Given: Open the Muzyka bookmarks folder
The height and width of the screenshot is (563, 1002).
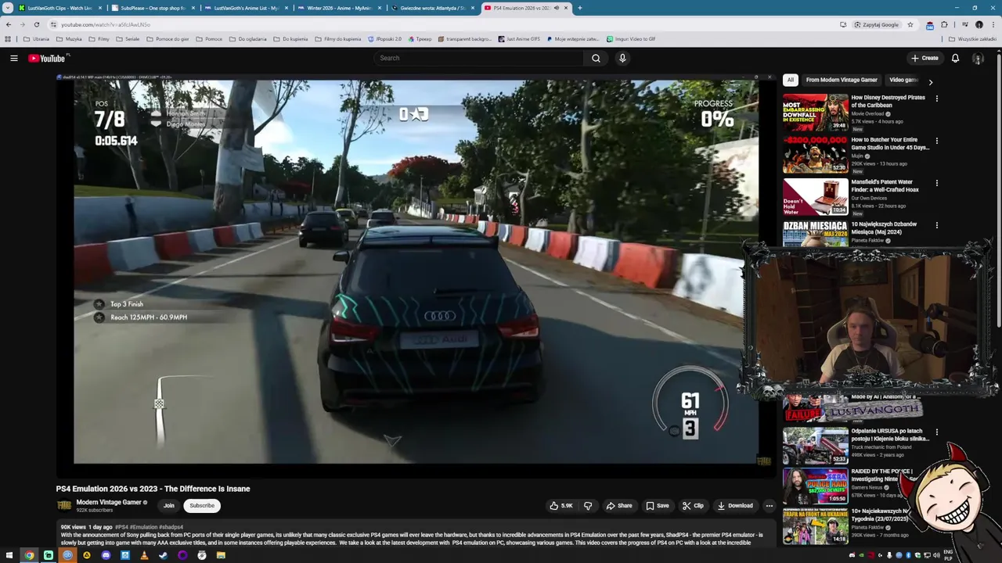Looking at the screenshot, I should tap(69, 38).
